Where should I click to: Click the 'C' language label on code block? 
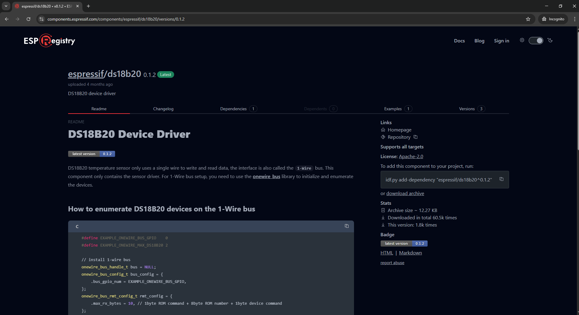pos(77,226)
